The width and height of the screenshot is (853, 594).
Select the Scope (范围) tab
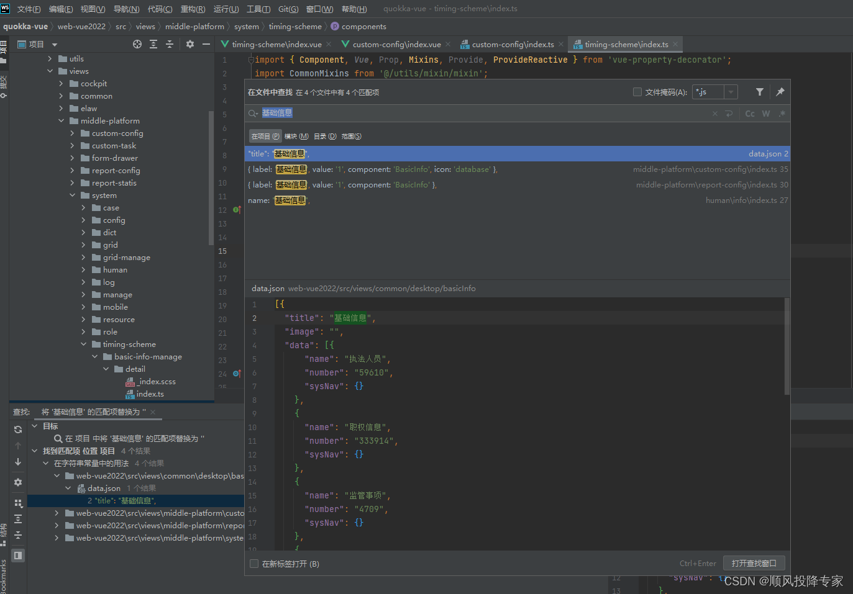tap(352, 136)
